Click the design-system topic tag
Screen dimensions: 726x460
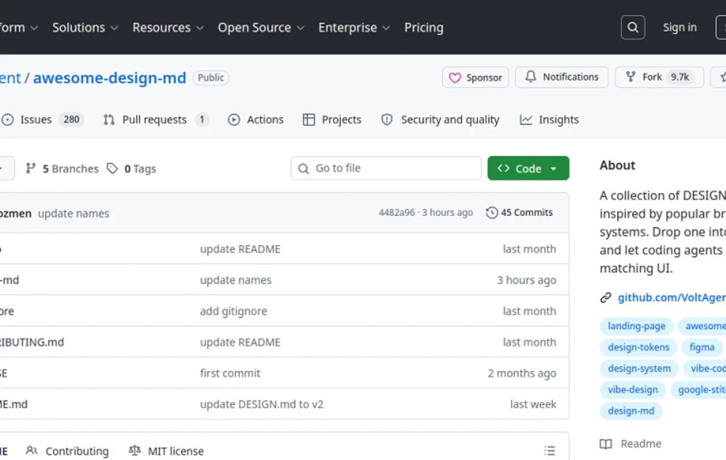(x=639, y=368)
